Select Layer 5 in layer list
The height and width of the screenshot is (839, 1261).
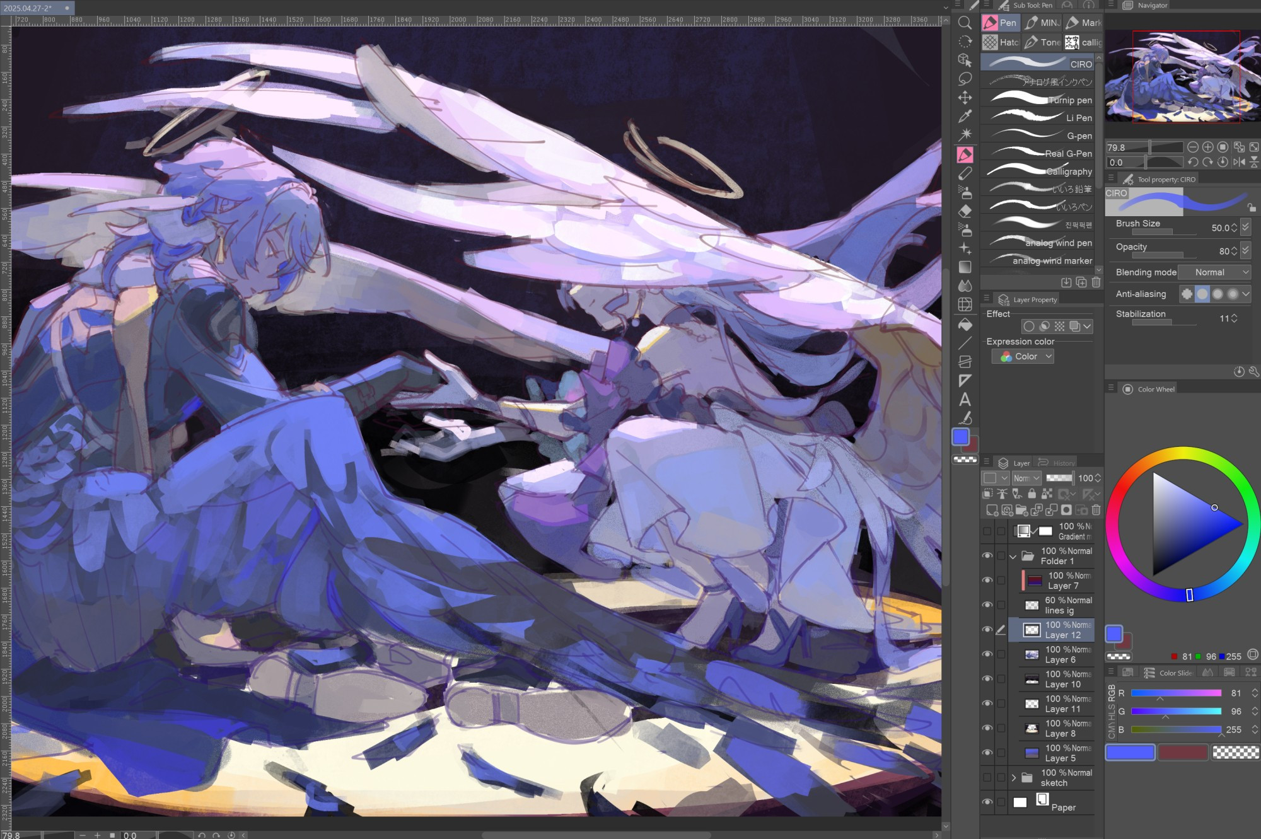click(1051, 753)
